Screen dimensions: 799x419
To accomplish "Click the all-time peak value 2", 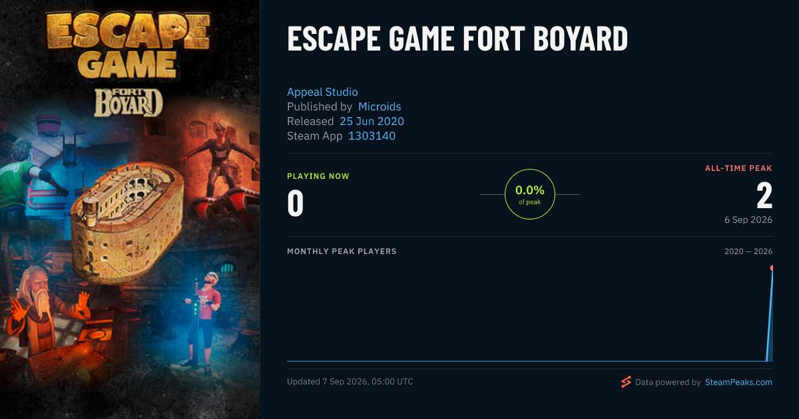I will 764,196.
